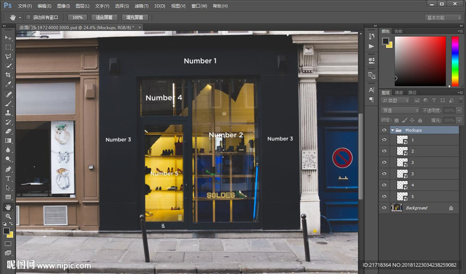Viewport: 466px width, 274px height.
Task: Activate the Move tool
Action: [x=8, y=38]
